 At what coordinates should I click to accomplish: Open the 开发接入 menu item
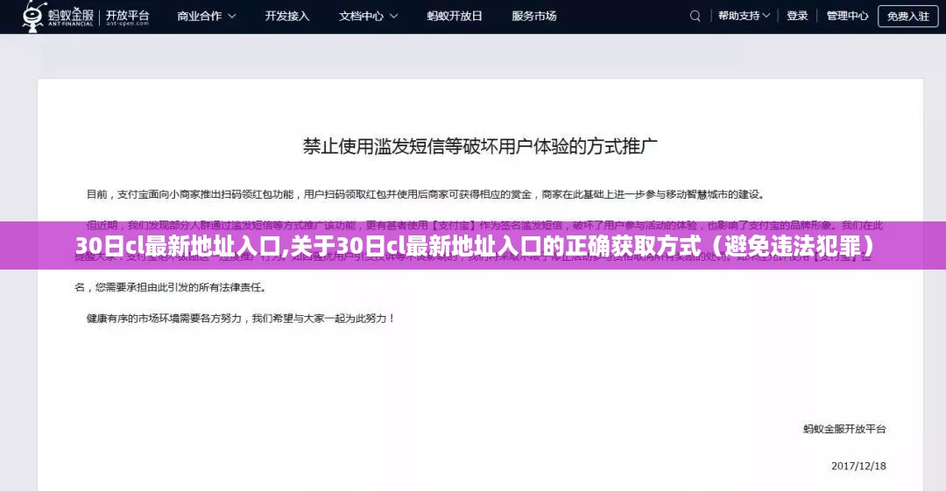pyautogui.click(x=287, y=16)
